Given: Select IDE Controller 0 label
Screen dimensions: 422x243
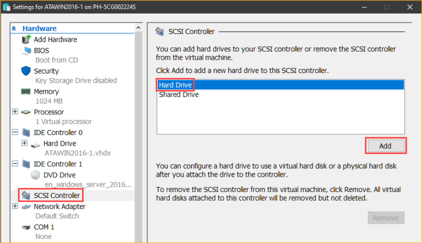Looking at the screenshot, I should [58, 133].
